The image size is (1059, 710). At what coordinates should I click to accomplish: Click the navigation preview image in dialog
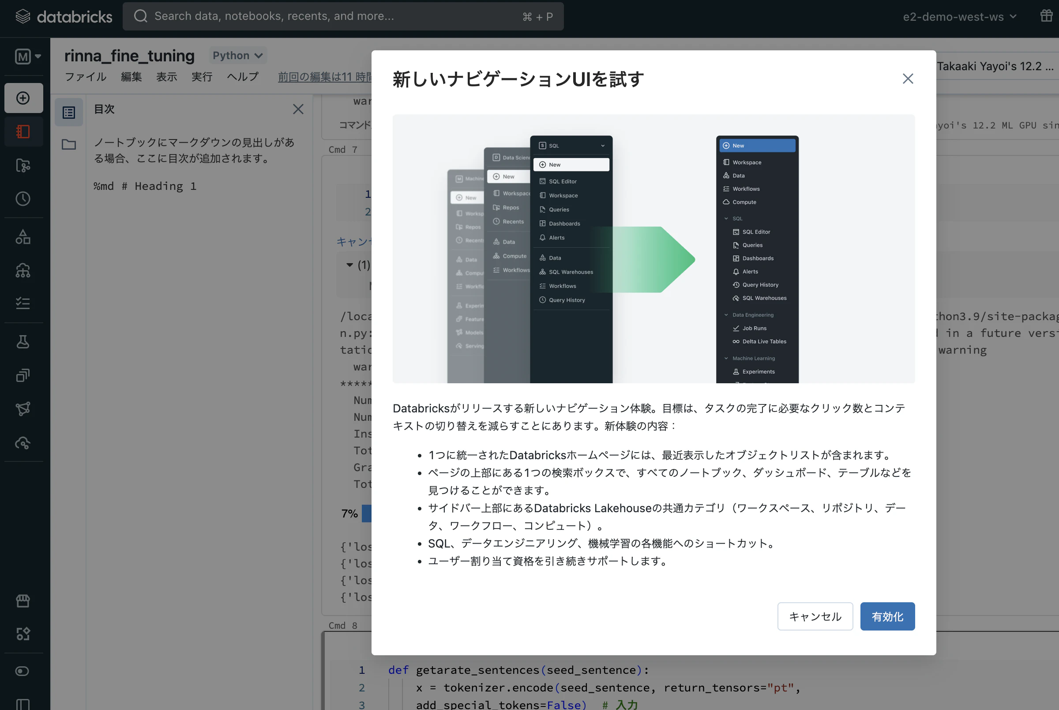click(653, 249)
